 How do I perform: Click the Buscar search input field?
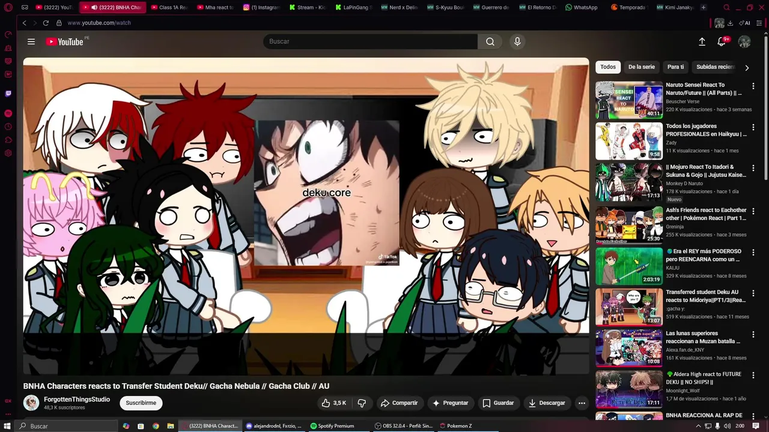370,41
